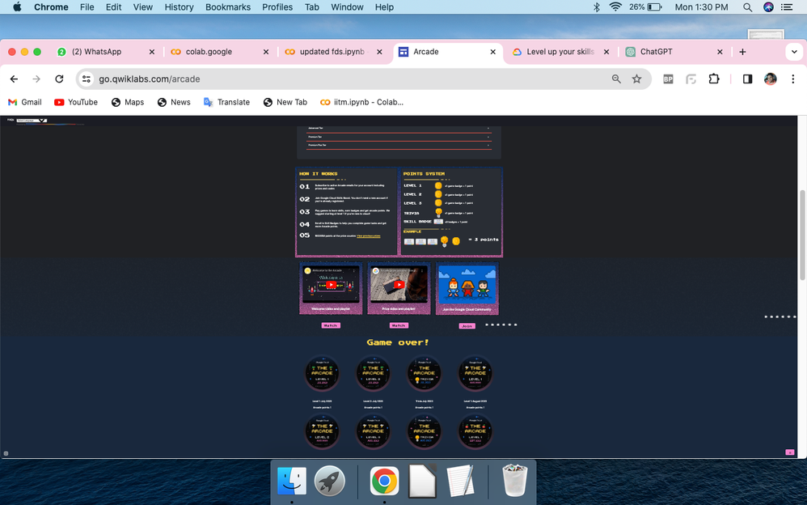Image resolution: width=807 pixels, height=505 pixels.
Task: Reload the Arcade page
Action: coord(59,79)
